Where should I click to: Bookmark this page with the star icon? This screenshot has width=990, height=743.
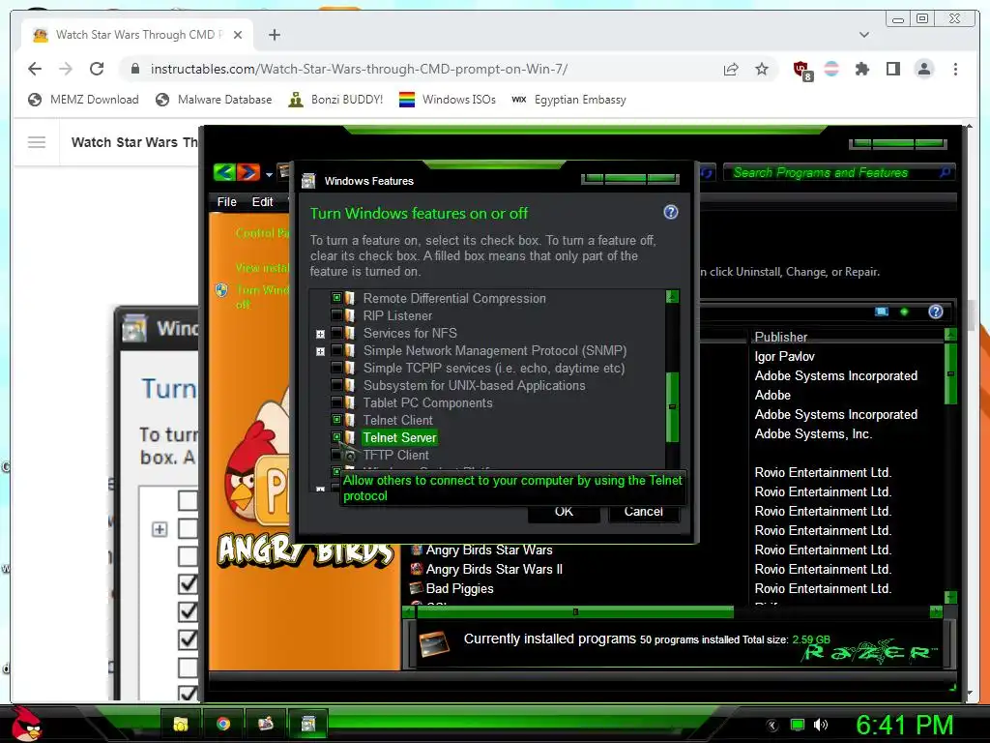[762, 69]
